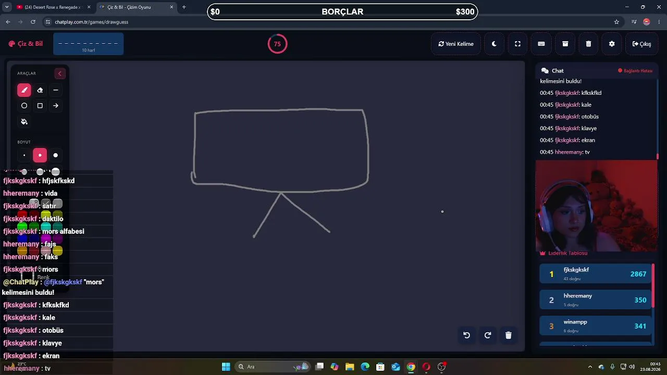
Task: Open a new browser tab
Action: (x=184, y=7)
